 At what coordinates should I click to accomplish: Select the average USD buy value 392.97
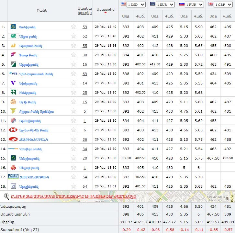[126, 222]
